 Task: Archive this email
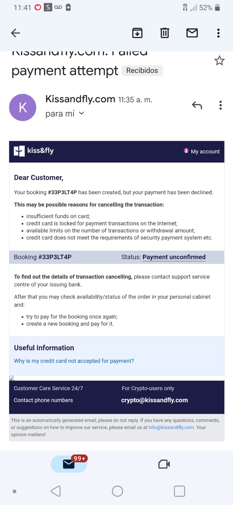point(137,33)
